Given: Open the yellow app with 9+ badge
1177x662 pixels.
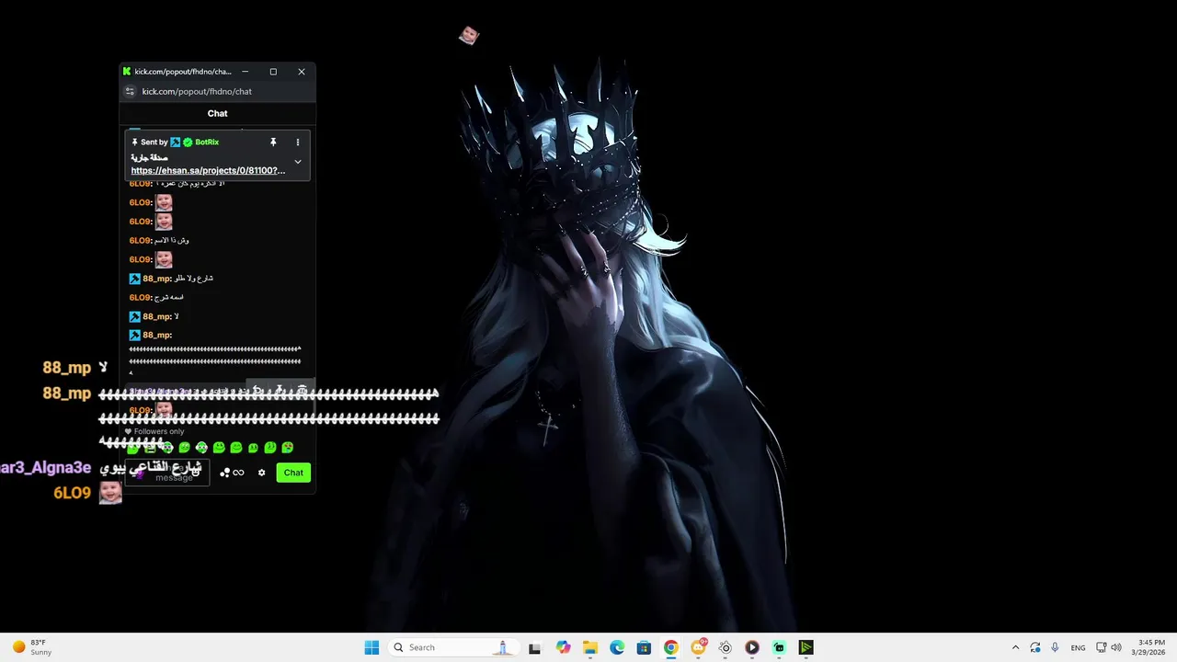Looking at the screenshot, I should (698, 647).
